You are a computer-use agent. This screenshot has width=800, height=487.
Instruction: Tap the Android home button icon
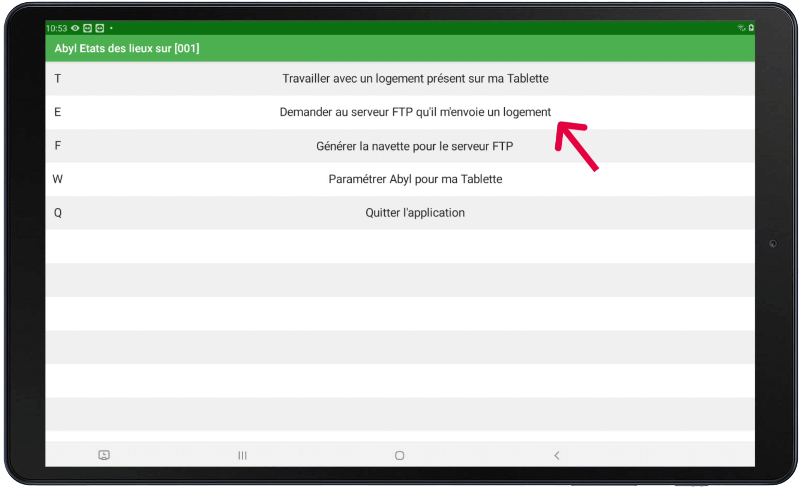pos(399,455)
